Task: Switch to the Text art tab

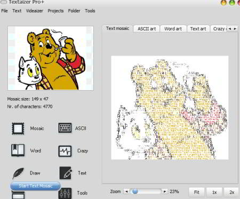Action: pos(198,29)
